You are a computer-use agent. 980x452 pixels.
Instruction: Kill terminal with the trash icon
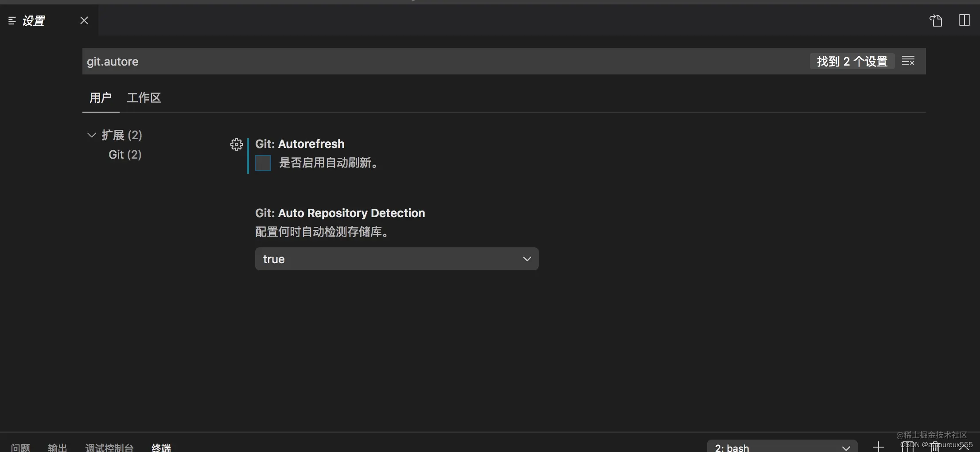point(935,447)
